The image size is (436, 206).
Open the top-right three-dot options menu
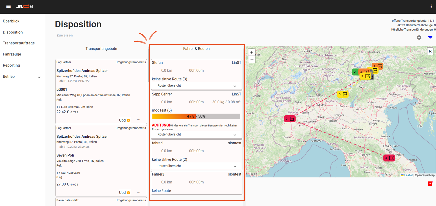[431, 7]
